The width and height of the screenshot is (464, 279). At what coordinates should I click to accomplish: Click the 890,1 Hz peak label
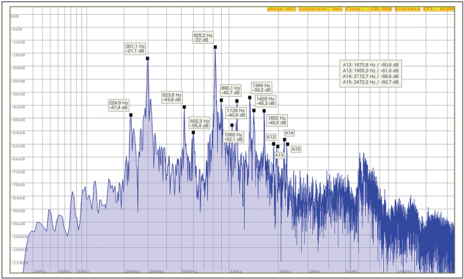[231, 89]
